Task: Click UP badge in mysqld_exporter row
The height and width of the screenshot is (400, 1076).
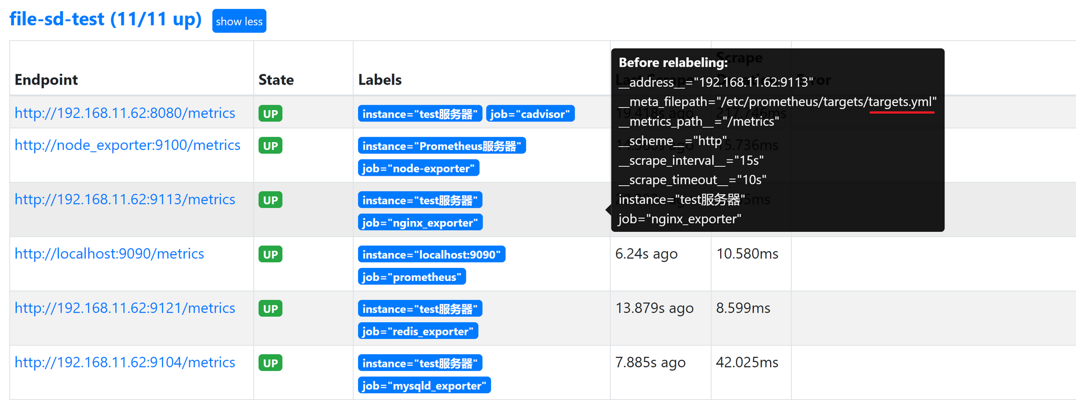Action: click(270, 363)
